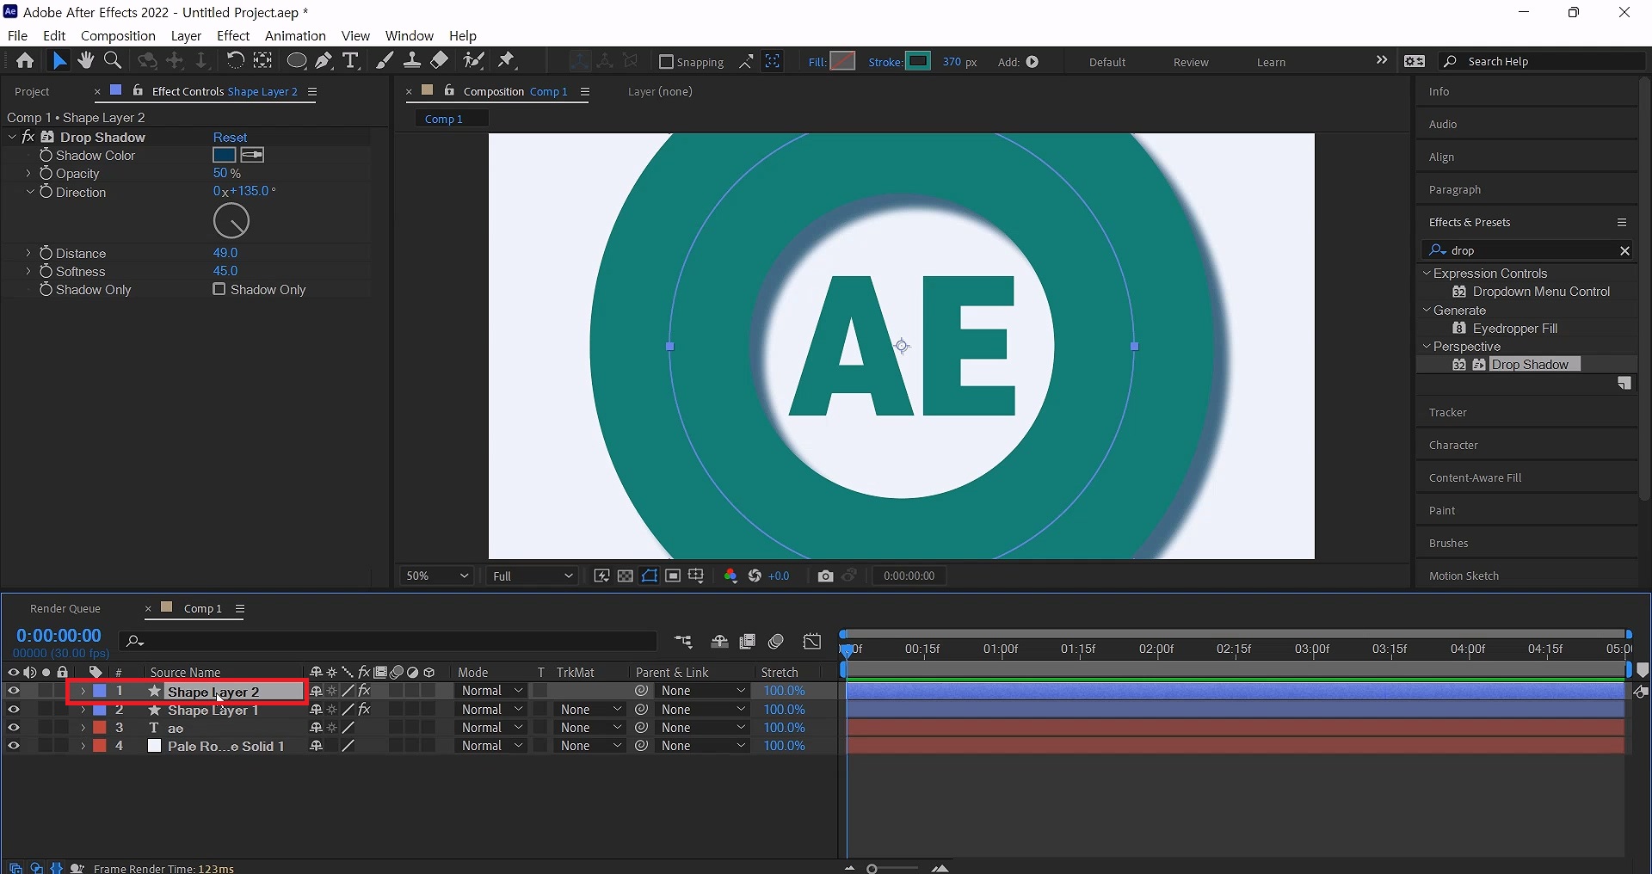Open Mode dropdown for Shape Layer 1

point(491,710)
